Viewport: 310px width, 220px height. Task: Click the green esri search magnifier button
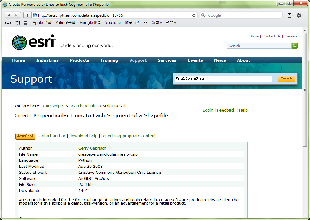click(294, 46)
